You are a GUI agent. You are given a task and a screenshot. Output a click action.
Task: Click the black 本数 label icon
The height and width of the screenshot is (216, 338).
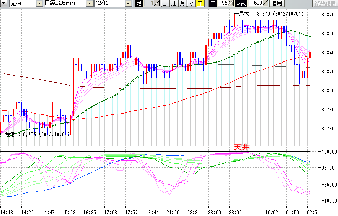[x=243, y=3]
